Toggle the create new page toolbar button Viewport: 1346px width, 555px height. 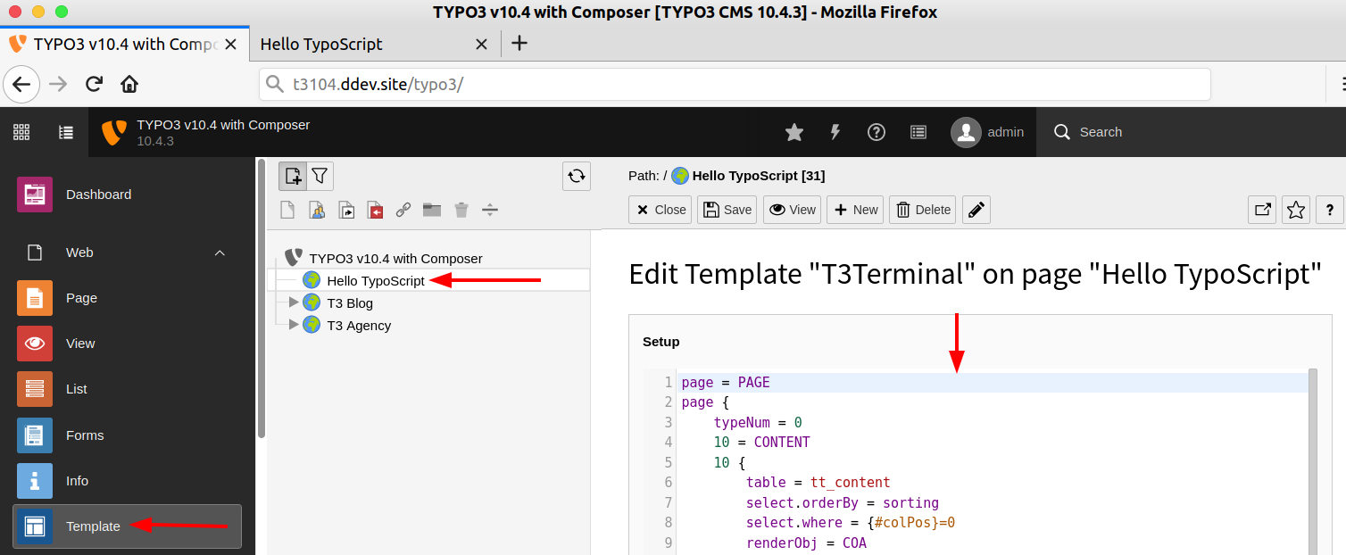coord(293,177)
